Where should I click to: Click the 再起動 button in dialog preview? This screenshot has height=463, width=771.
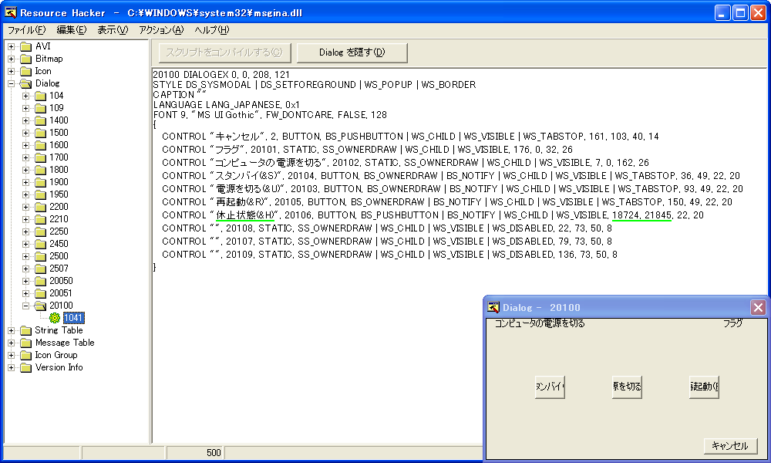(704, 387)
